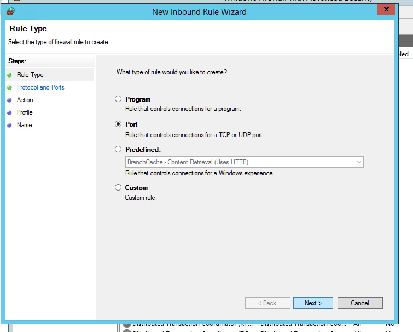
Task: Click the green bullet beside Protocol and Ports
Action: click(10, 88)
